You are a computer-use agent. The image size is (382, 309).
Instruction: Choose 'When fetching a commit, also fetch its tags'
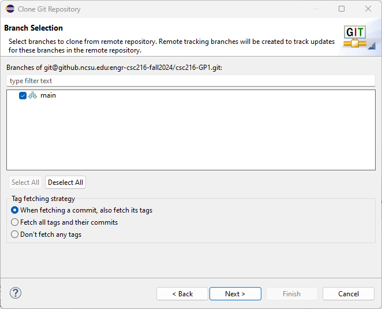81,210
